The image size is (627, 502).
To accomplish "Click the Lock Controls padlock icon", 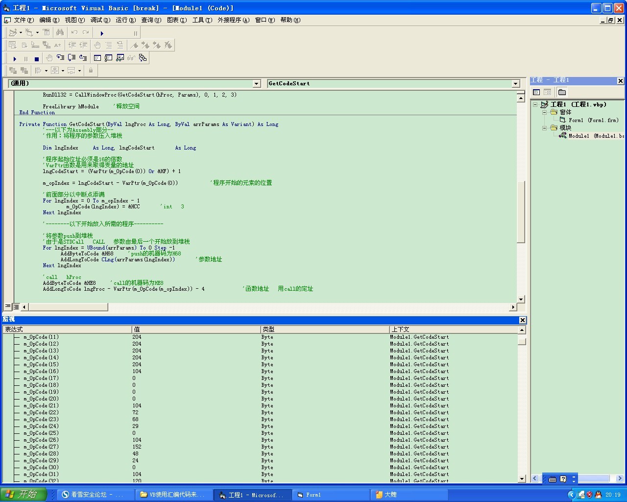I will [x=91, y=71].
